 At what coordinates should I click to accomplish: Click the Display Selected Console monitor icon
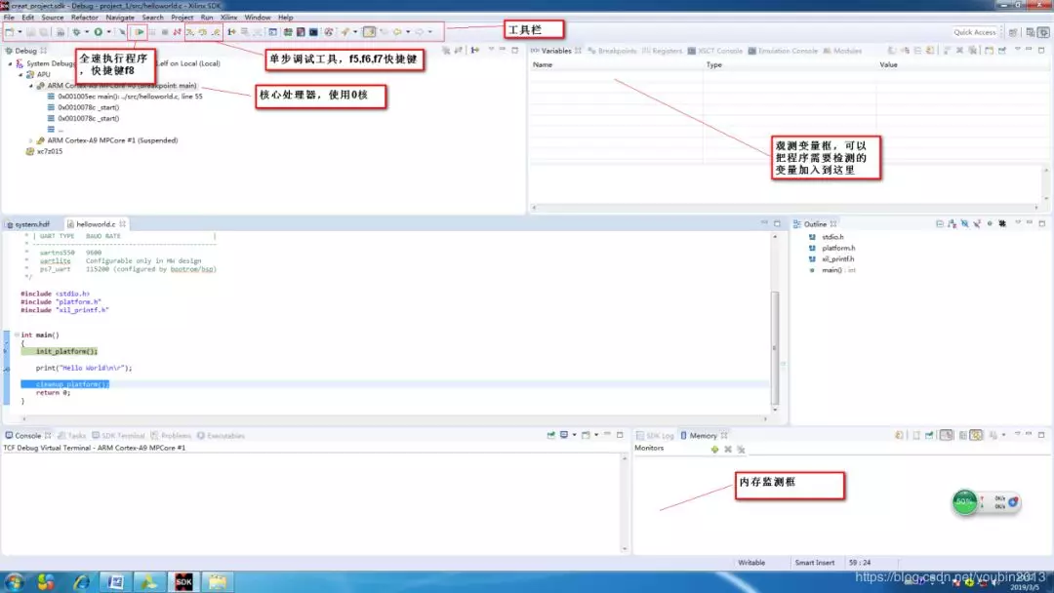[x=564, y=435]
